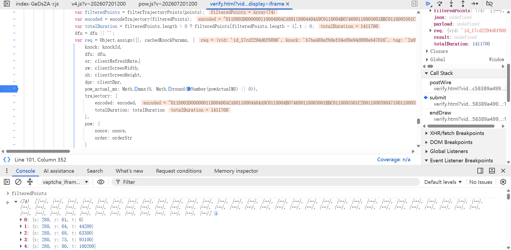The width and height of the screenshot is (511, 250).
Task: Toggle drawer dock orientation icon
Action: pyautogui.click(x=492, y=171)
